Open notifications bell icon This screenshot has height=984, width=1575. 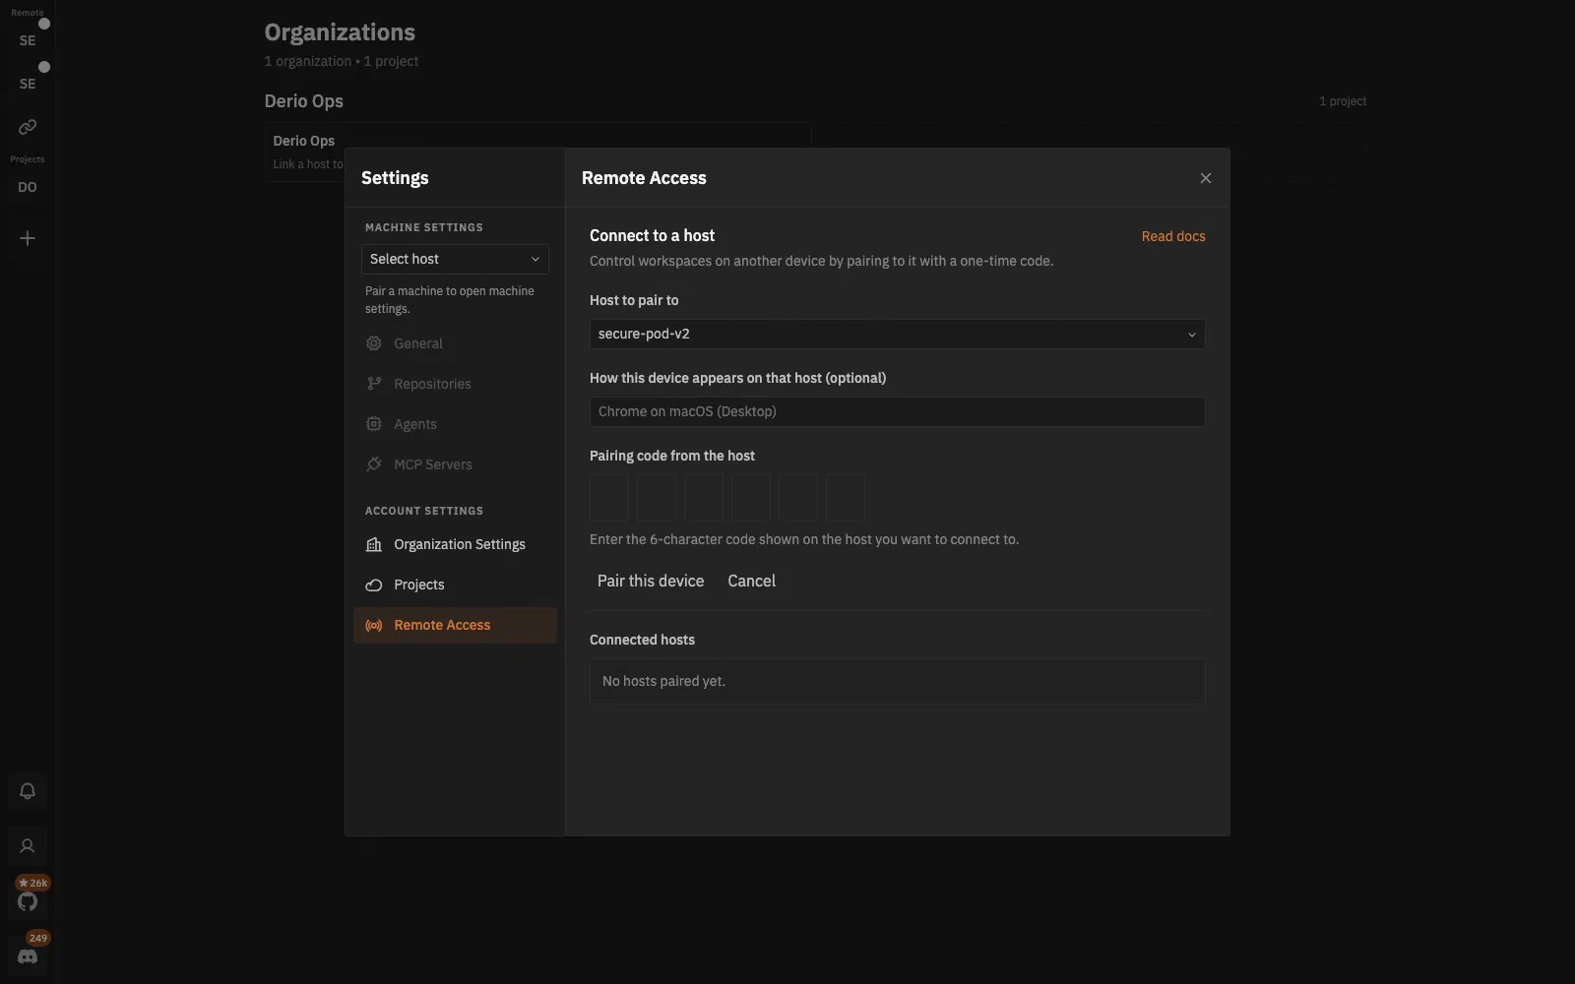pos(28,791)
